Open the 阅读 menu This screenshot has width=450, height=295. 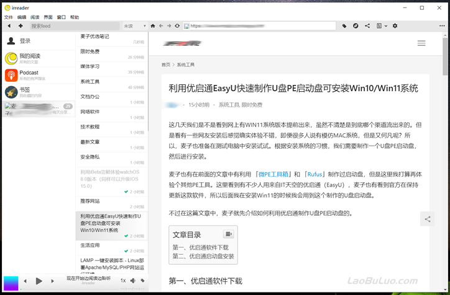(x=35, y=17)
